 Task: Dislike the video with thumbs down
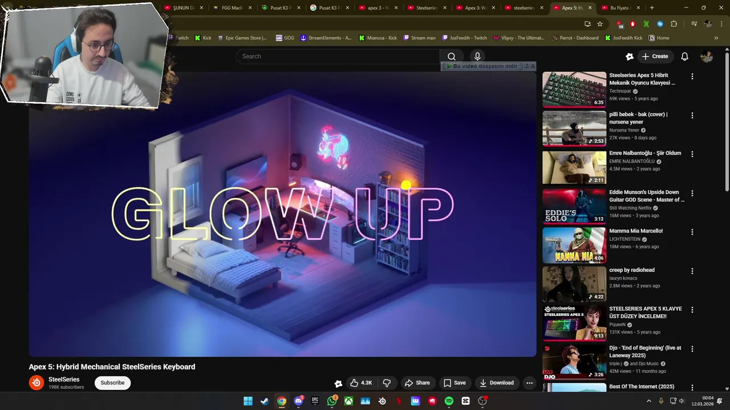coord(387,383)
